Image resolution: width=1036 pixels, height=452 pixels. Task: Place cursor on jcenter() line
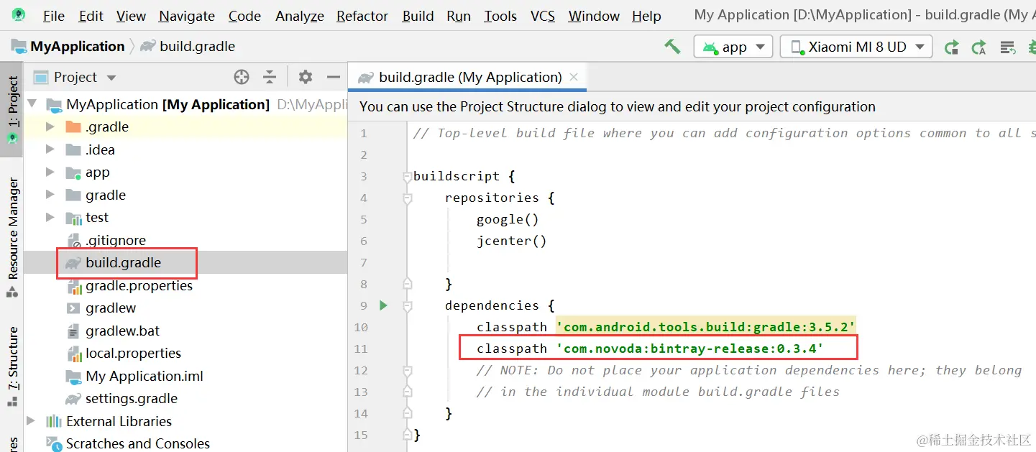pos(511,241)
